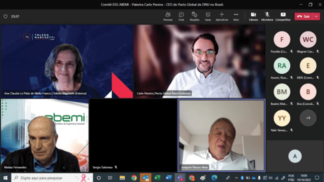This screenshot has height=182, width=324.
Task: Open the Mais options menu
Action: [236, 16]
